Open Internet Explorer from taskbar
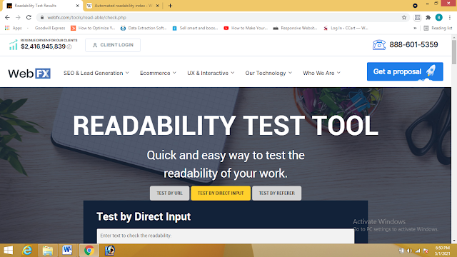The width and height of the screenshot is (457, 257). pyautogui.click(x=27, y=251)
